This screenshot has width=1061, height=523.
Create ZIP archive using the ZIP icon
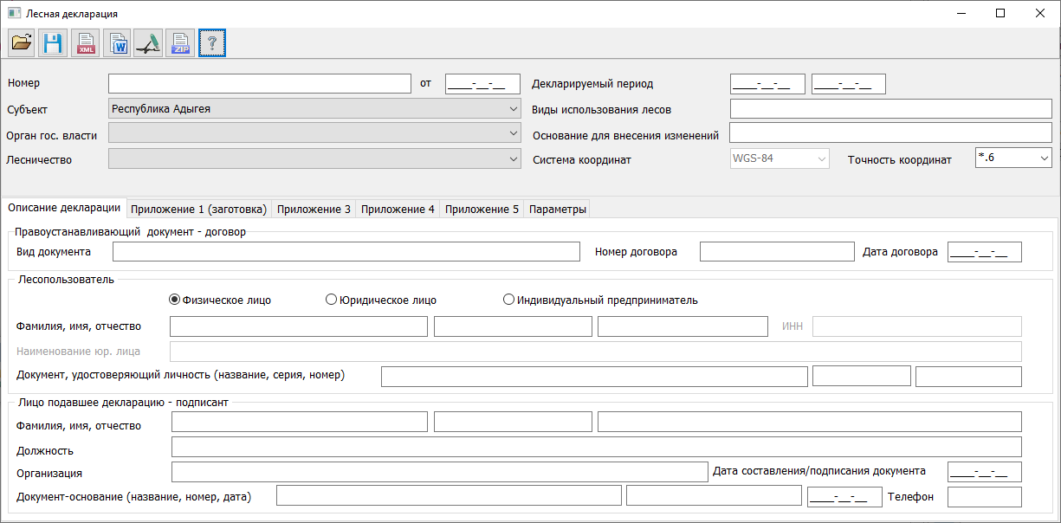pyautogui.click(x=180, y=42)
